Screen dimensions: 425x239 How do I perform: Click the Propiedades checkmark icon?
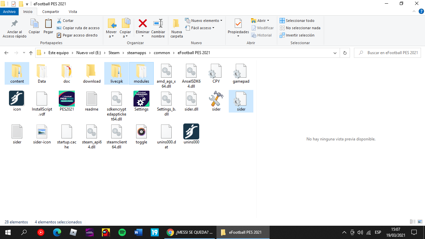point(238,24)
